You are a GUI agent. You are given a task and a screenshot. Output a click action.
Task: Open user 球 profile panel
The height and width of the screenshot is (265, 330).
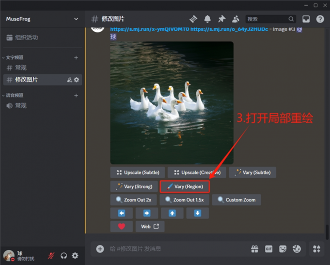tap(20, 256)
